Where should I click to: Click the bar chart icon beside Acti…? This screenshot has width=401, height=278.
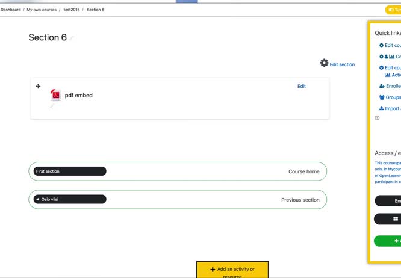tap(387, 75)
